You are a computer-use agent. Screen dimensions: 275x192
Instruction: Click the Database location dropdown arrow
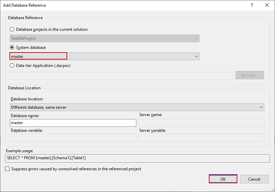coord(261,107)
